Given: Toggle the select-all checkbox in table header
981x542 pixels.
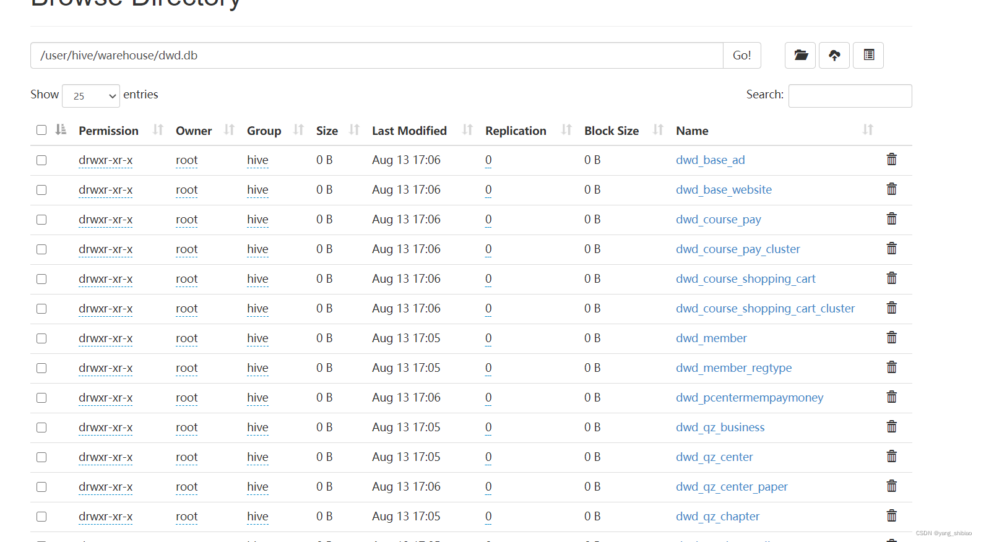Looking at the screenshot, I should [x=41, y=130].
